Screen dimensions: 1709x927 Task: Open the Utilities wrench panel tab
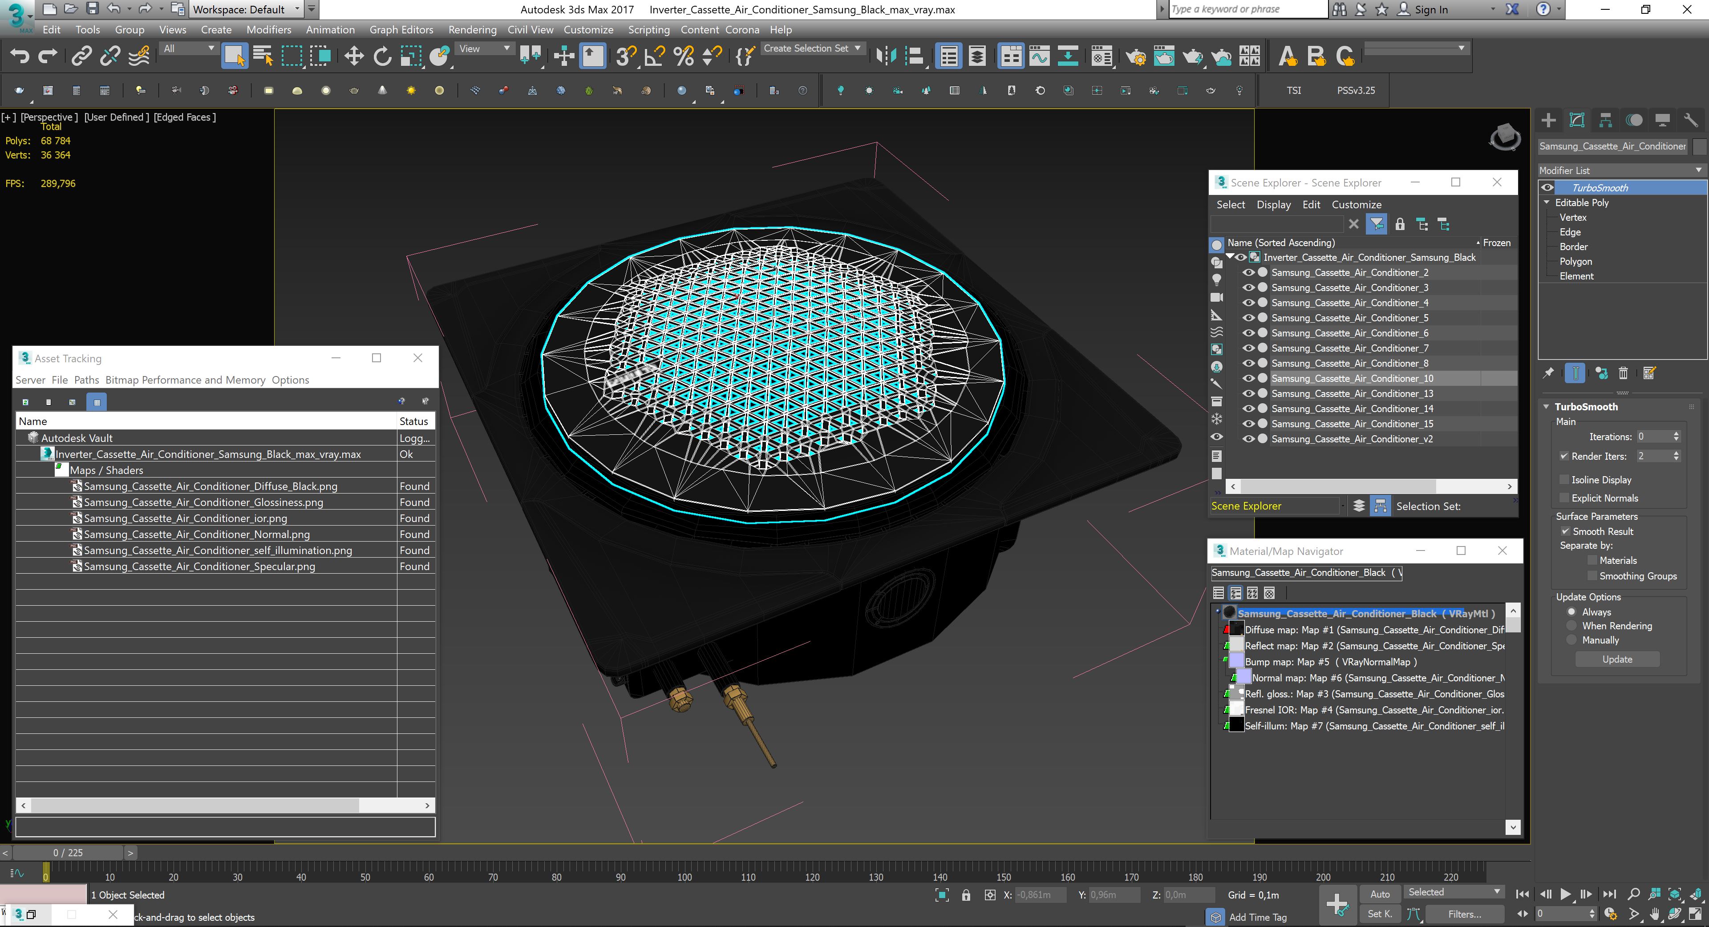click(x=1690, y=120)
